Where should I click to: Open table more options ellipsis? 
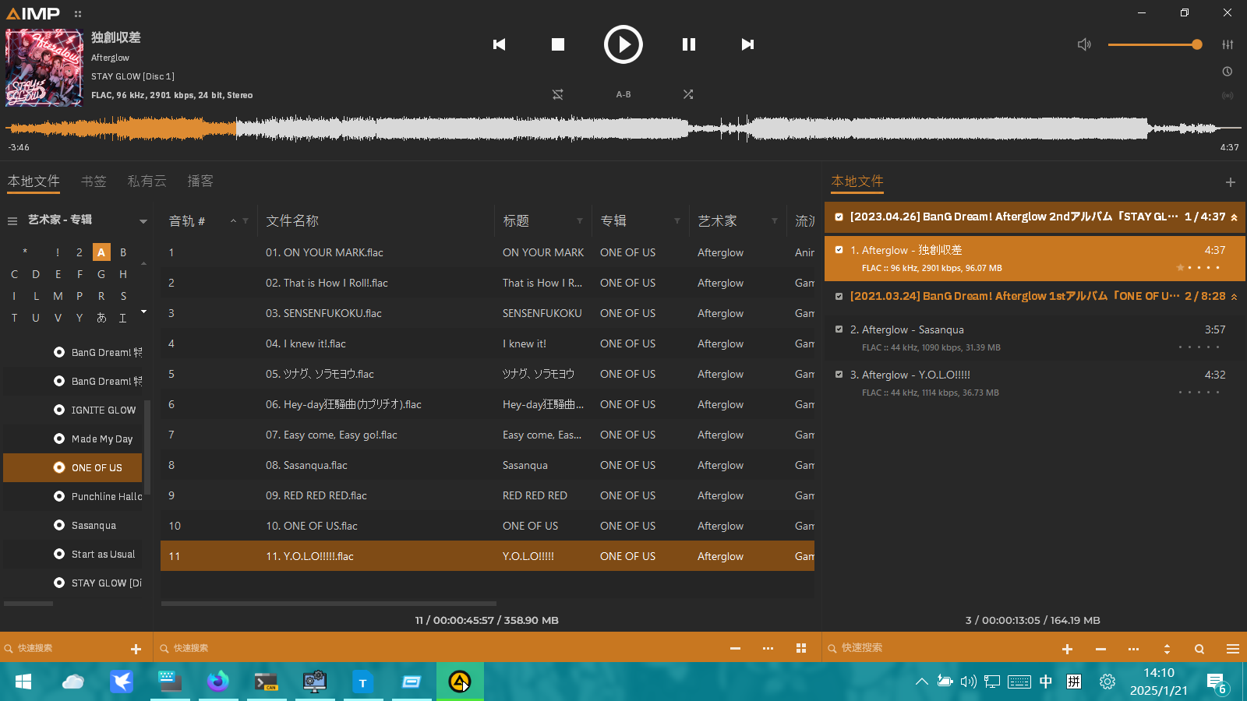[768, 648]
